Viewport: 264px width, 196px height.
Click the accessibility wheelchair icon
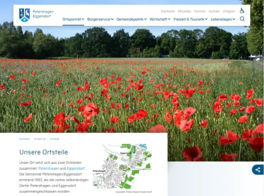[242, 11]
